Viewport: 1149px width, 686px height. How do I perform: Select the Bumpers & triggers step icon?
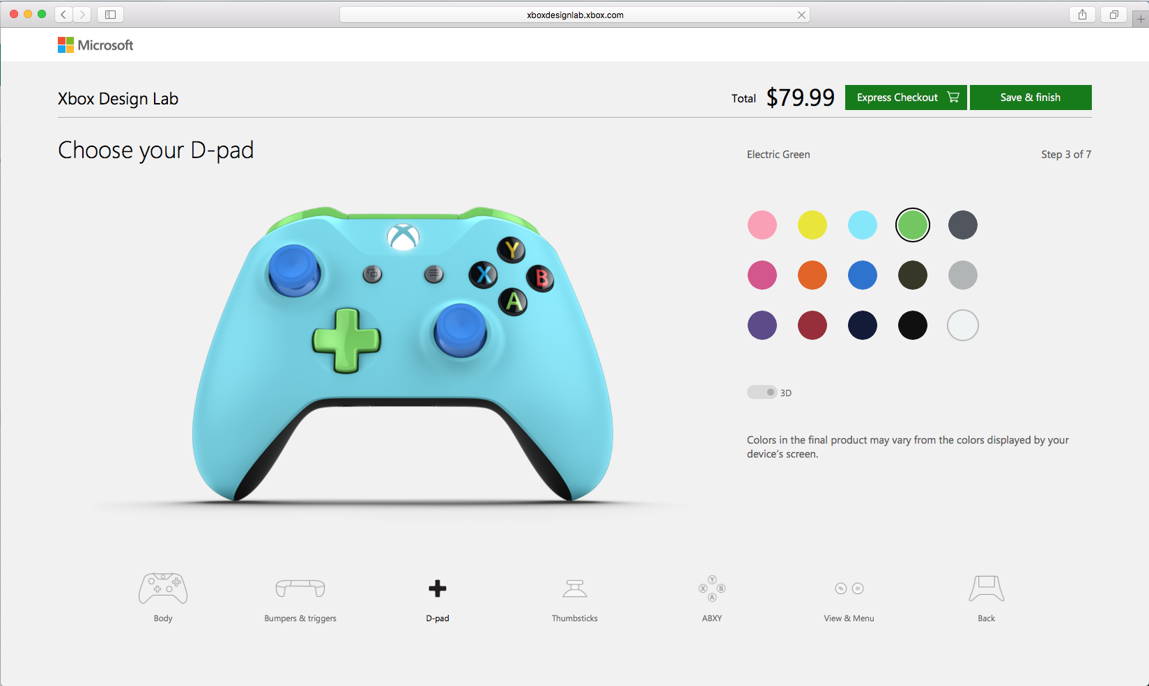tap(300, 589)
